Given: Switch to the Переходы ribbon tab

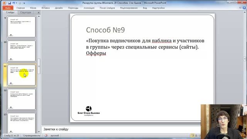Looking at the screenshot, I should (73, 8).
